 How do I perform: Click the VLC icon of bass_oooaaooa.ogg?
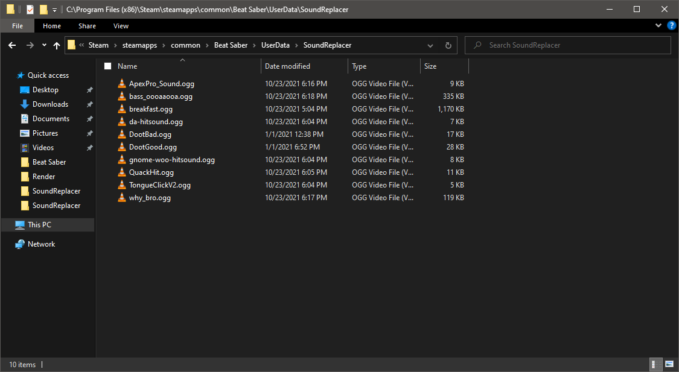(x=122, y=96)
